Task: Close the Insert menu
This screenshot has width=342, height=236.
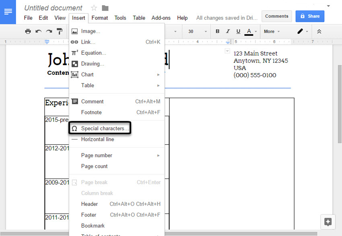Action: [78, 18]
